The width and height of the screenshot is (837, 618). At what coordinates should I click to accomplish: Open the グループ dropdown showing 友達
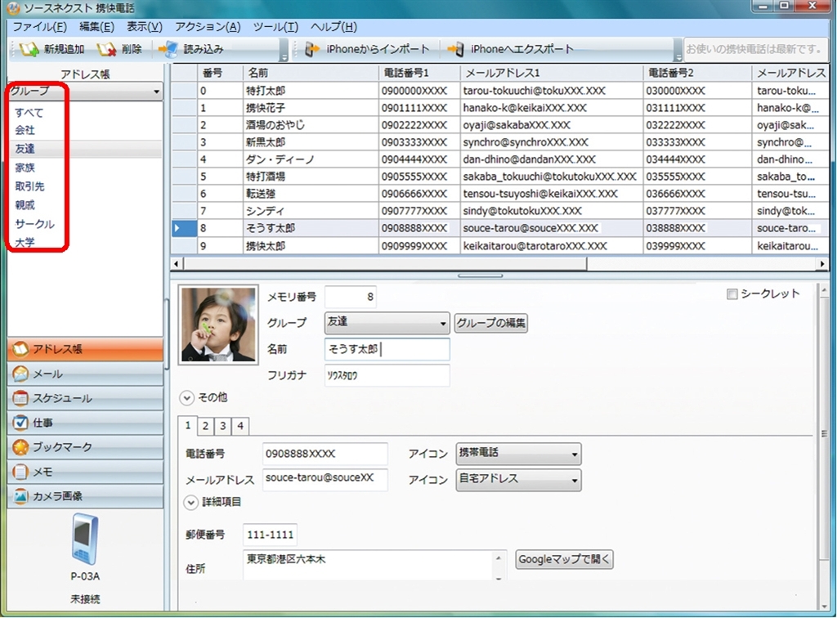[x=387, y=323]
